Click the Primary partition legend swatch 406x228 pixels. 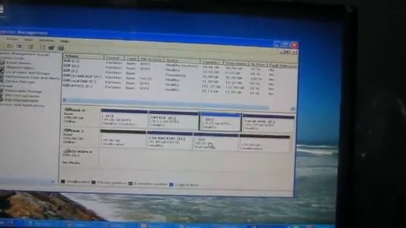[93, 182]
